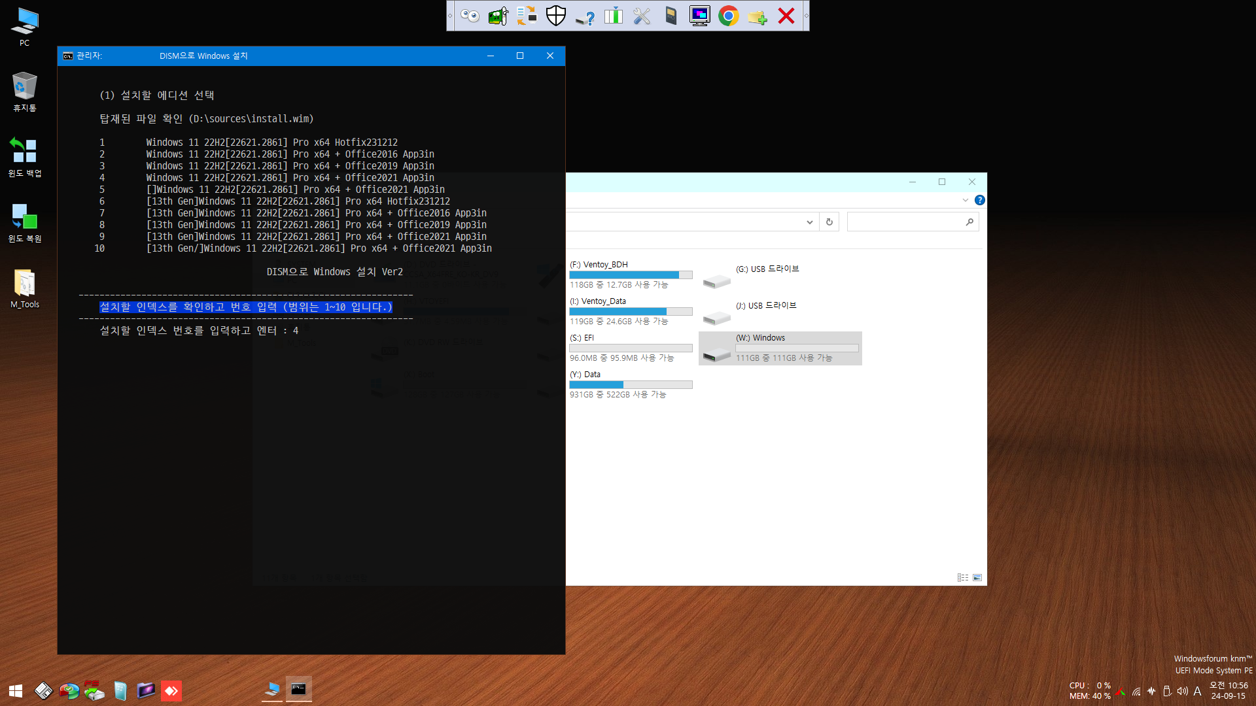Click the wireless network tray icon
The width and height of the screenshot is (1256, 706).
pos(1136,692)
